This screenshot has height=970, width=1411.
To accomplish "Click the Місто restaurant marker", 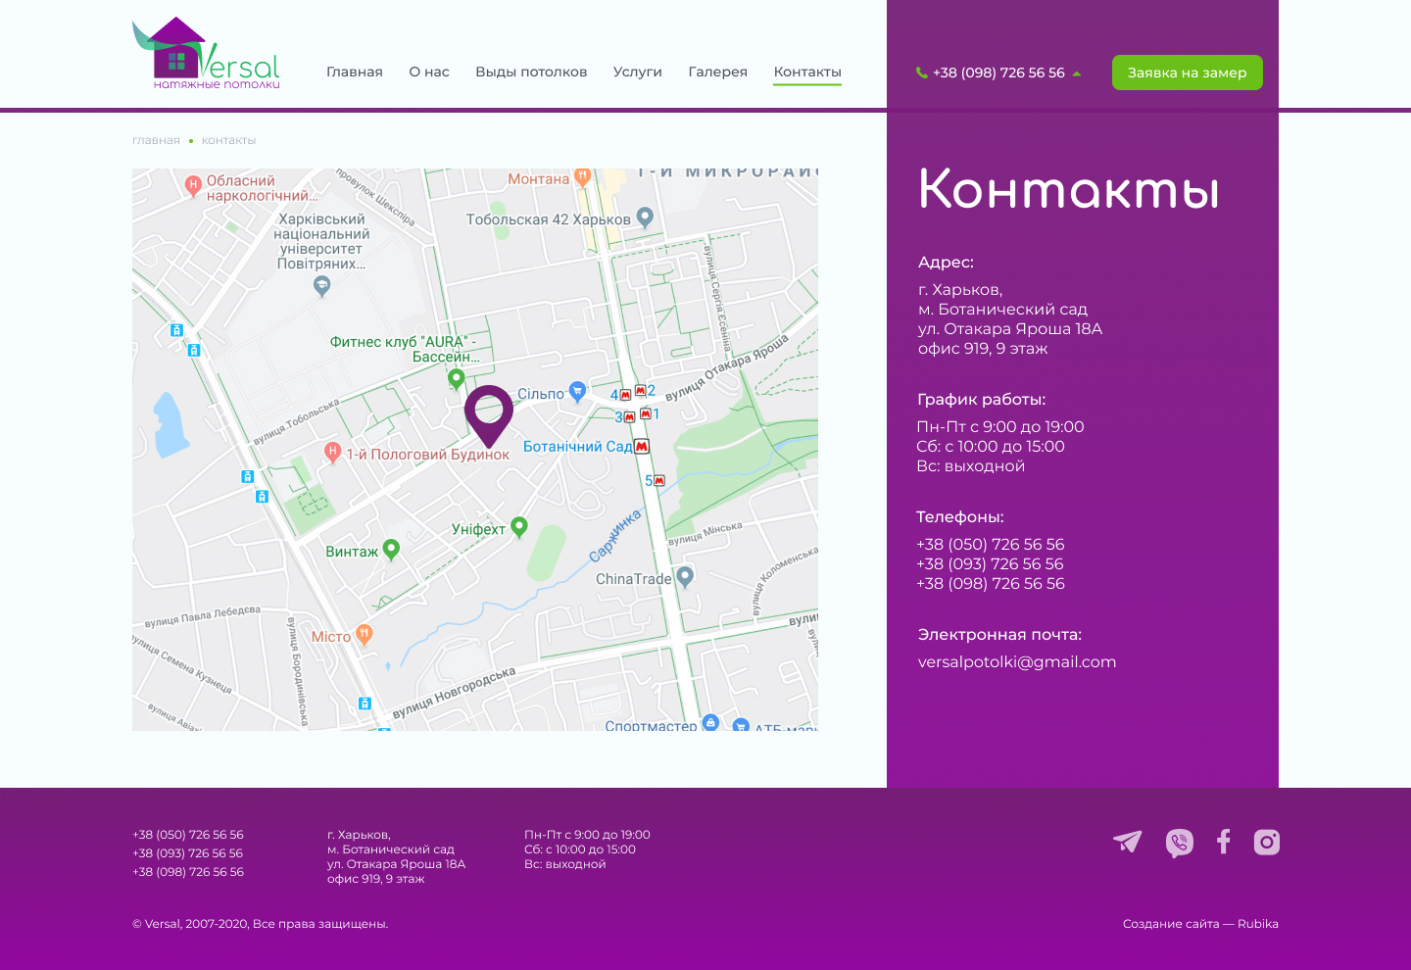I will [x=364, y=635].
